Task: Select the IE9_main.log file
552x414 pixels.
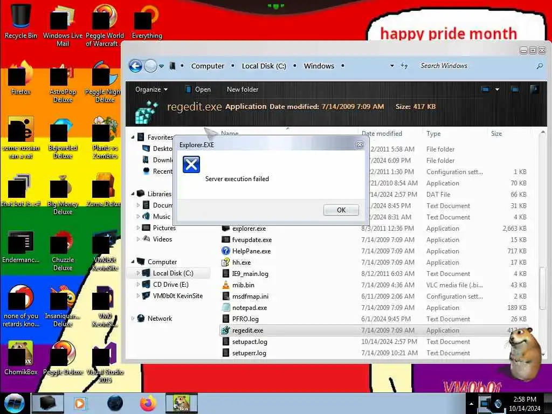Action: point(250,273)
